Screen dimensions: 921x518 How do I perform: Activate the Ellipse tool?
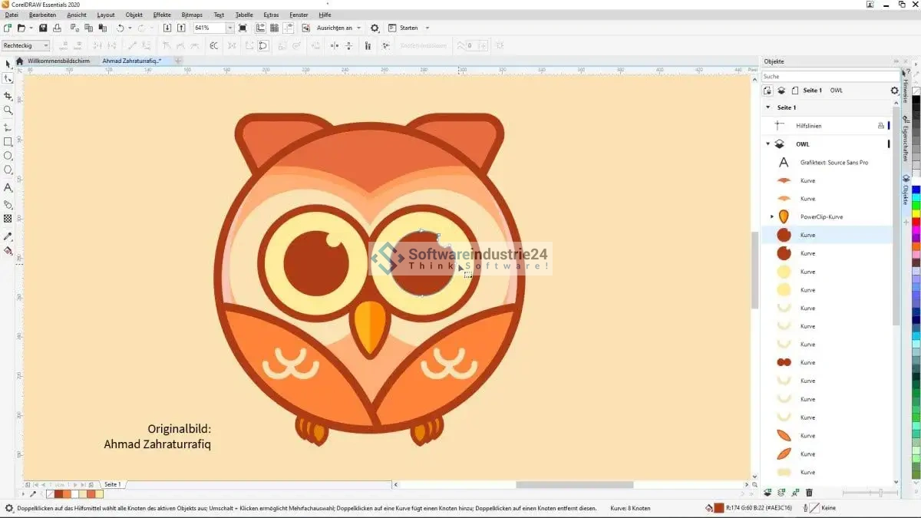point(8,156)
